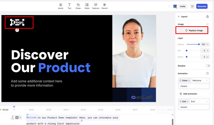Adjust the Blur slider
Screen dimensions: 214x125
pyautogui.click(x=193, y=51)
